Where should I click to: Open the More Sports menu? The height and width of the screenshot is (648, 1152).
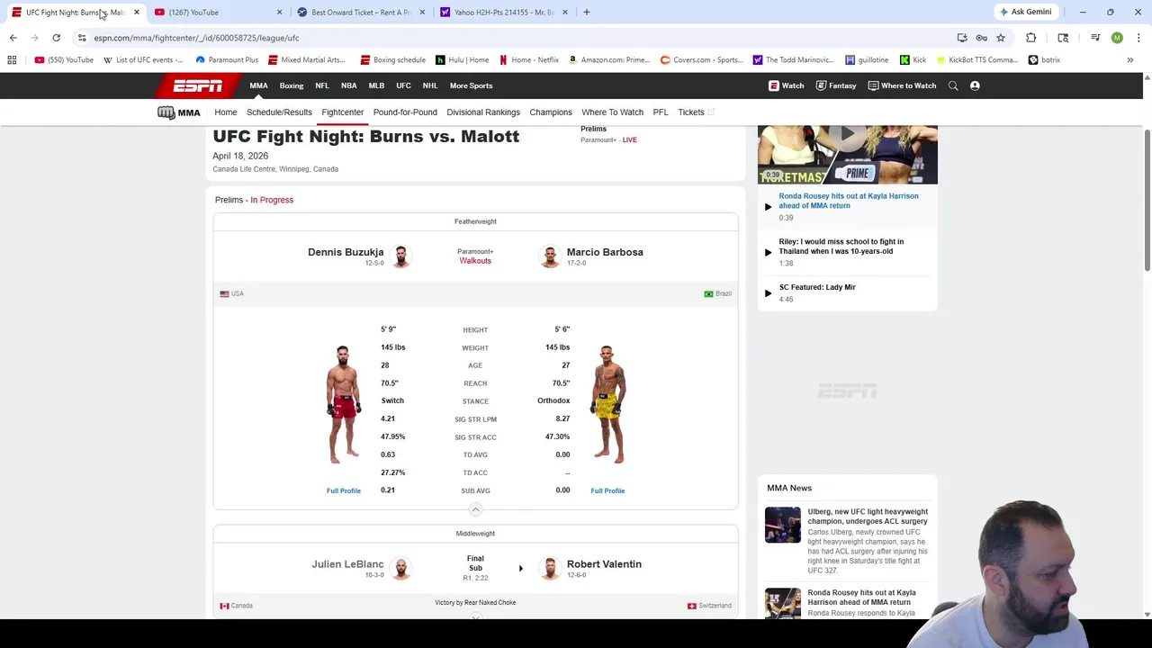point(471,85)
